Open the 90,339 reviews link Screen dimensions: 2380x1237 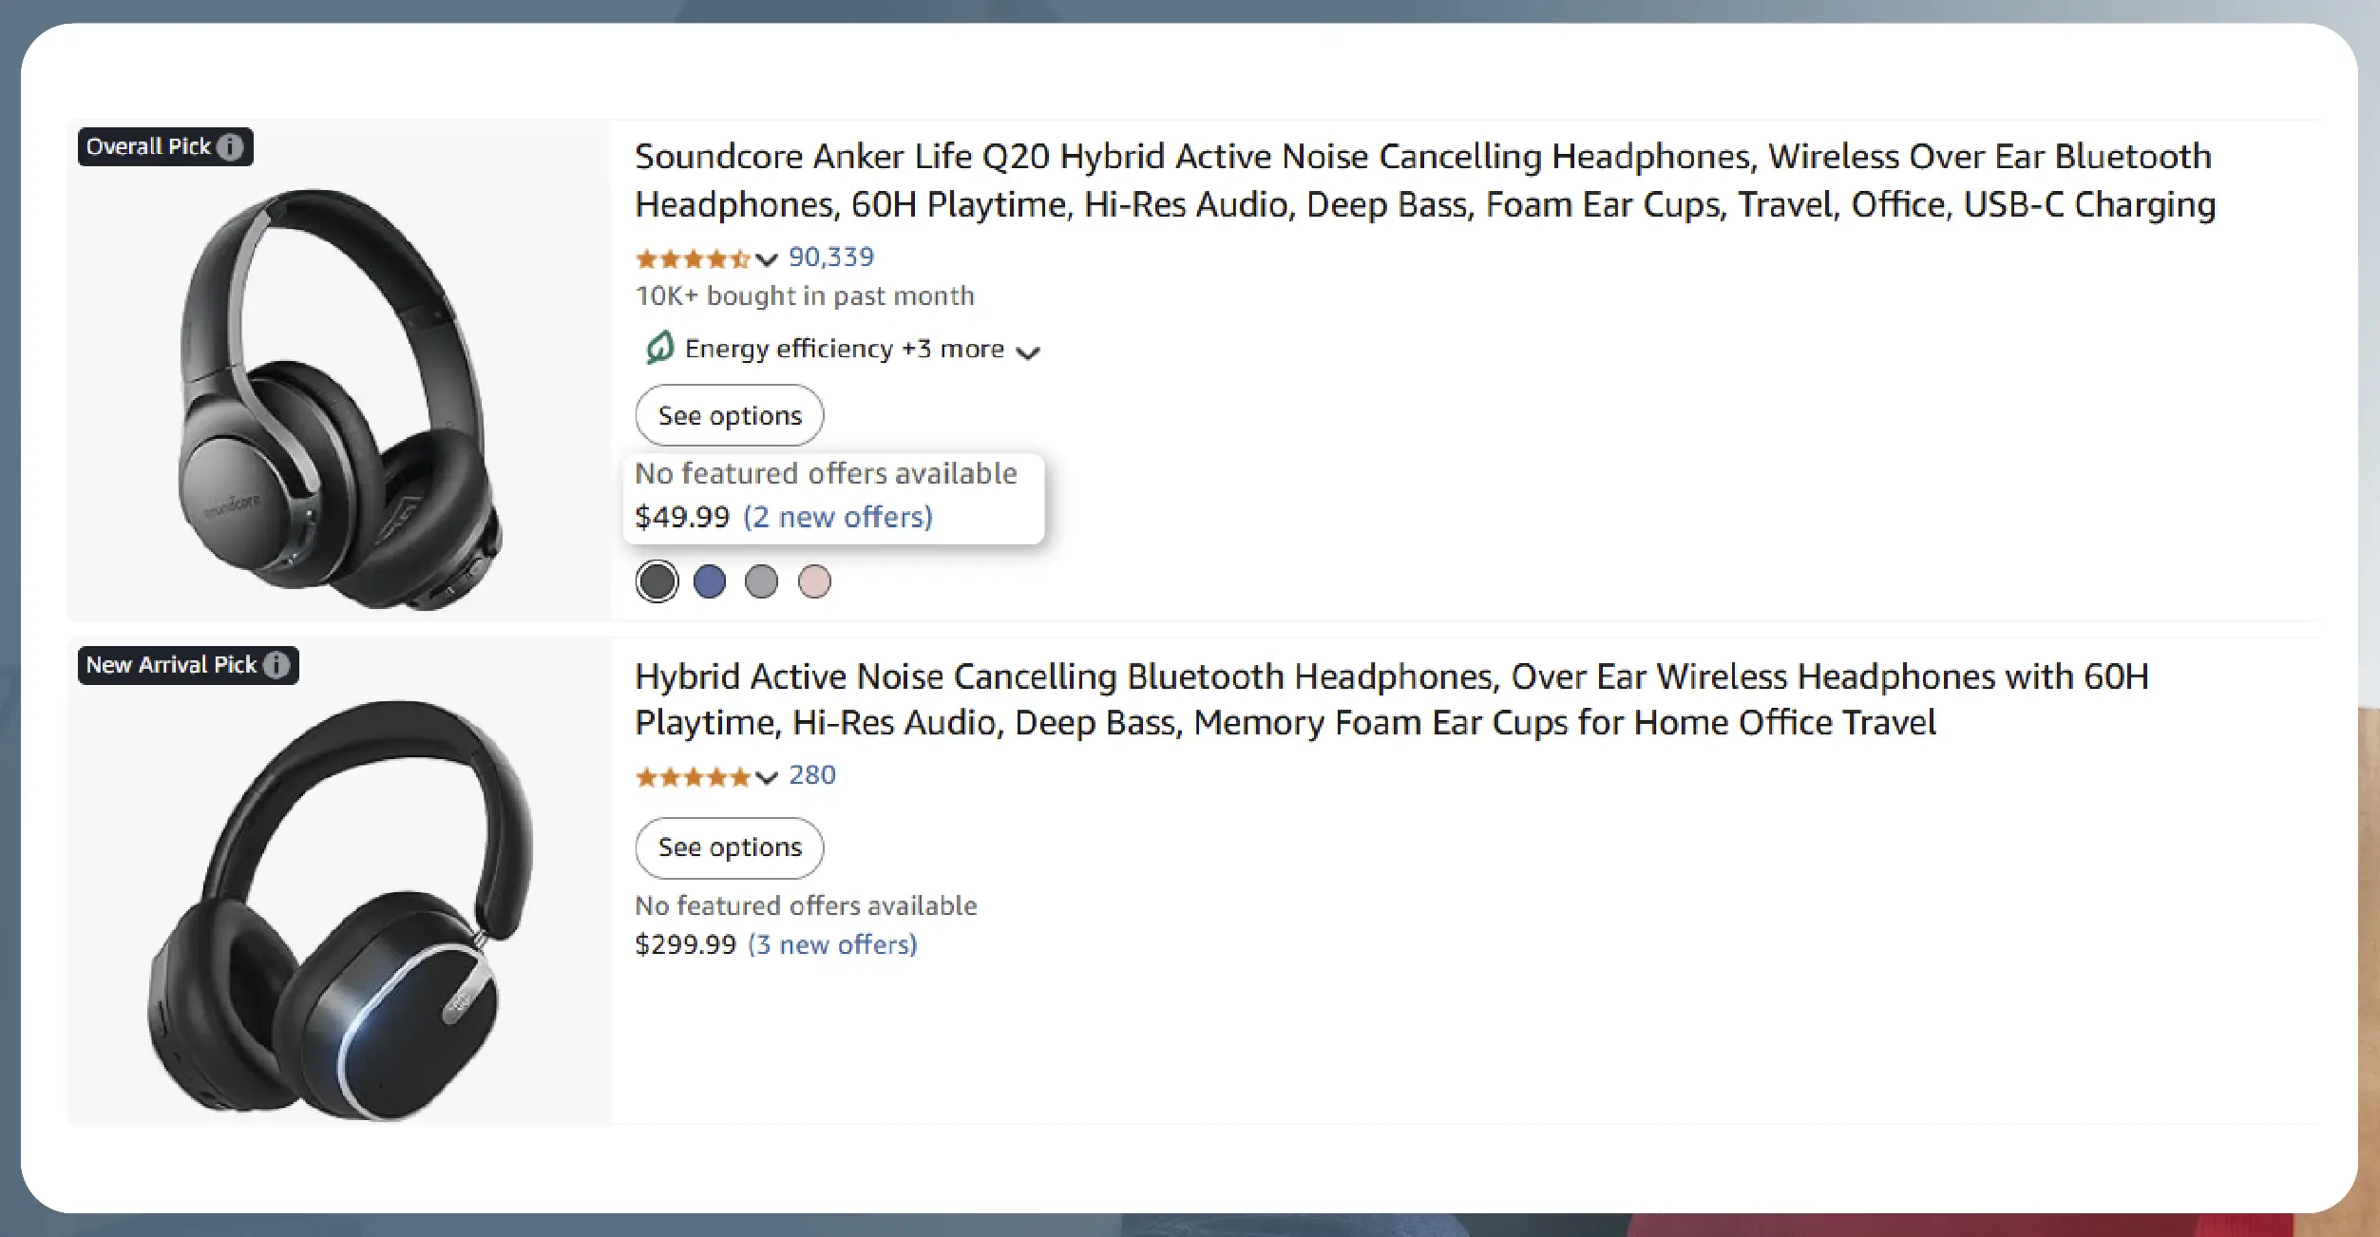coord(831,257)
